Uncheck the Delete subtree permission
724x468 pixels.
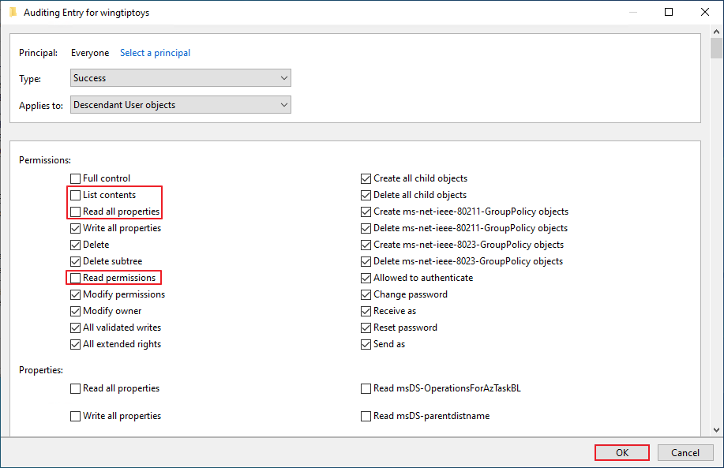point(75,261)
